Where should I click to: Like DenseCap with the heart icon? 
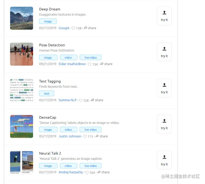tap(85, 136)
